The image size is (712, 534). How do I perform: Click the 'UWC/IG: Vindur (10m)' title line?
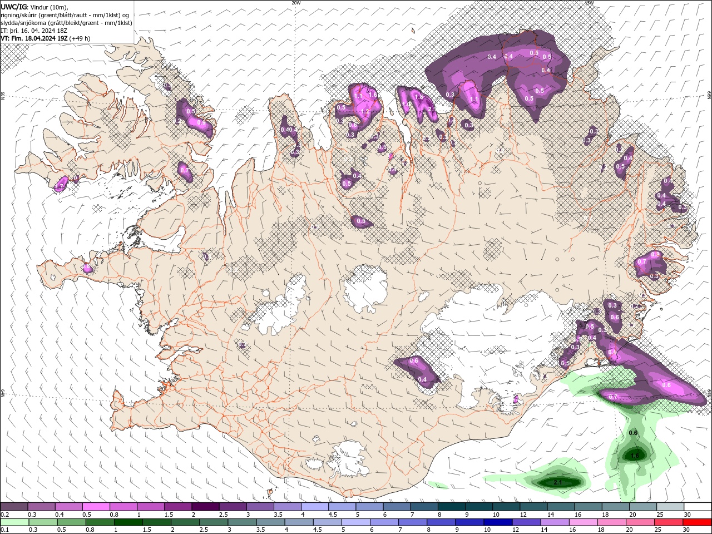35,7
